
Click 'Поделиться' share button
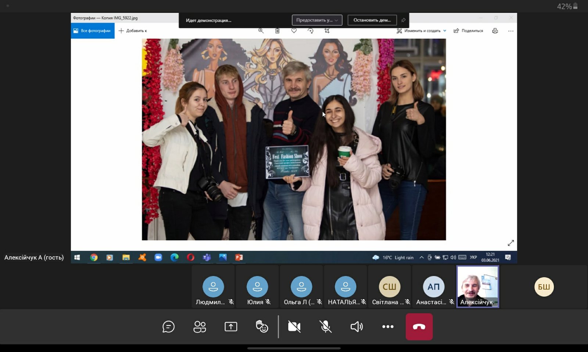tap(468, 31)
